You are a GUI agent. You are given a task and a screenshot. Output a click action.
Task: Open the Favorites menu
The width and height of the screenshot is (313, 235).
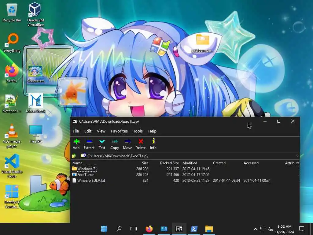(x=119, y=131)
